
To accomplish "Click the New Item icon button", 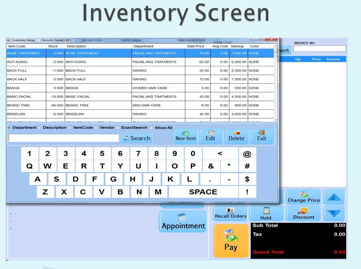I will (x=186, y=136).
